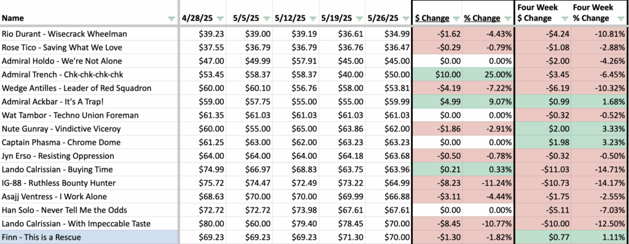Select Admiral Trench's green $10.00 change cell
The image size is (629, 244).
(437, 75)
